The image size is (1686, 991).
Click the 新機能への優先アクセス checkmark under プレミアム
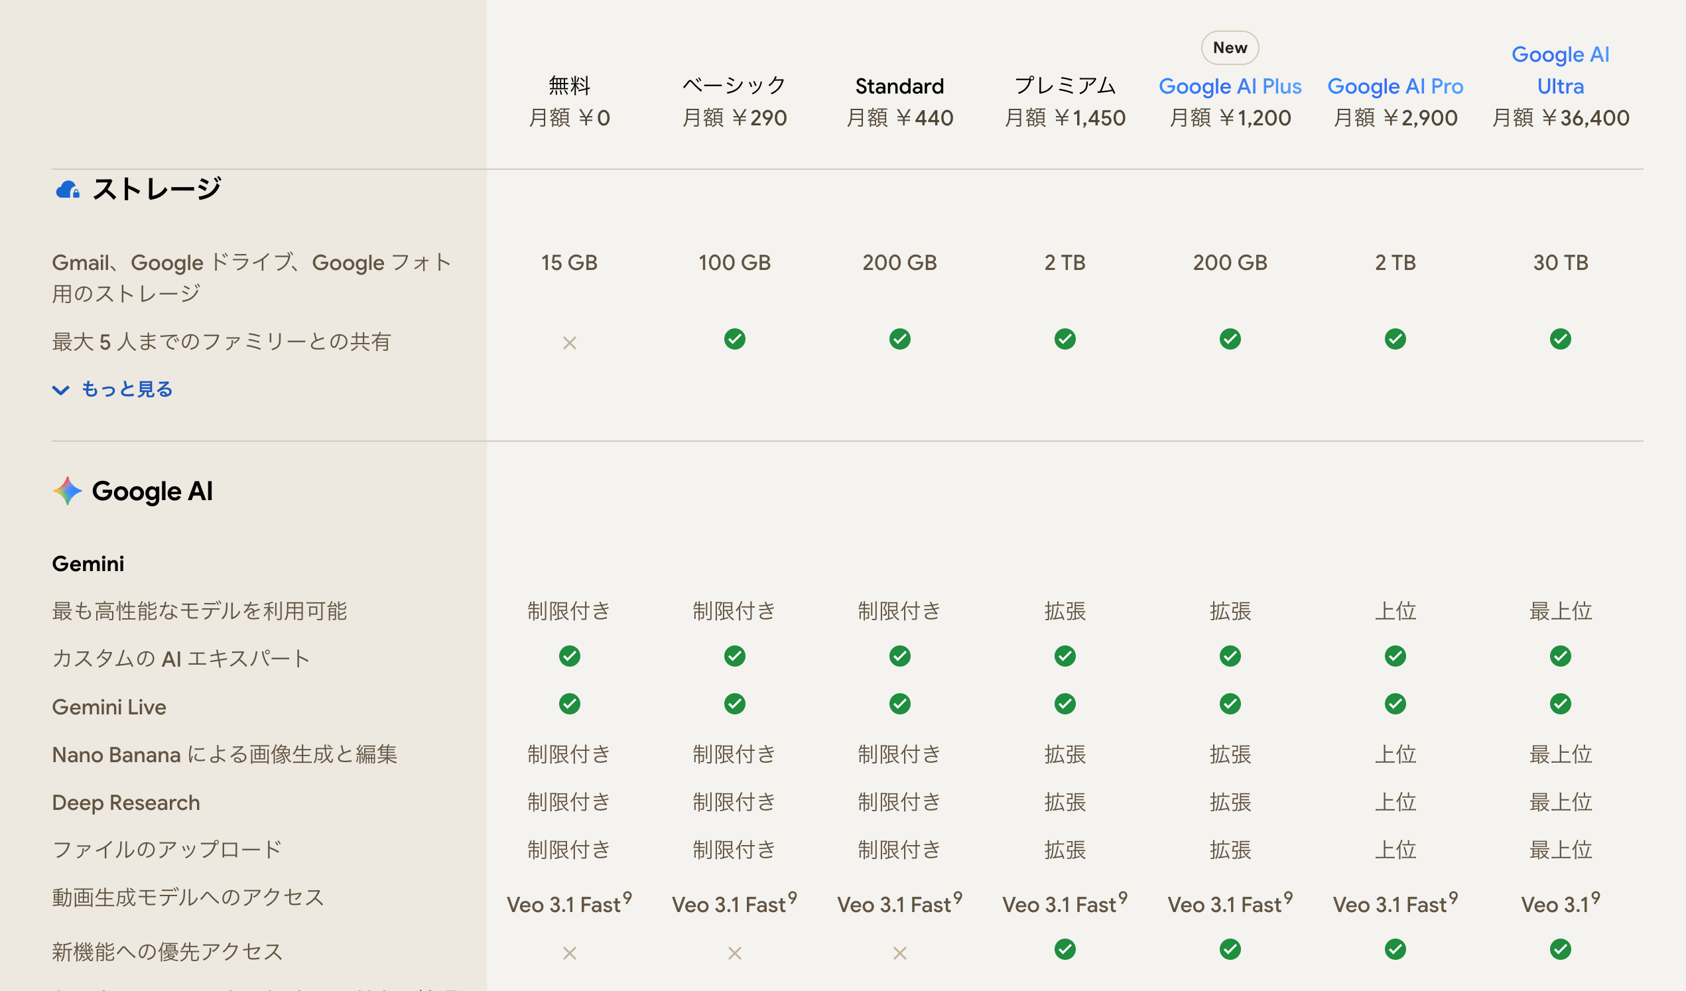(x=1065, y=949)
